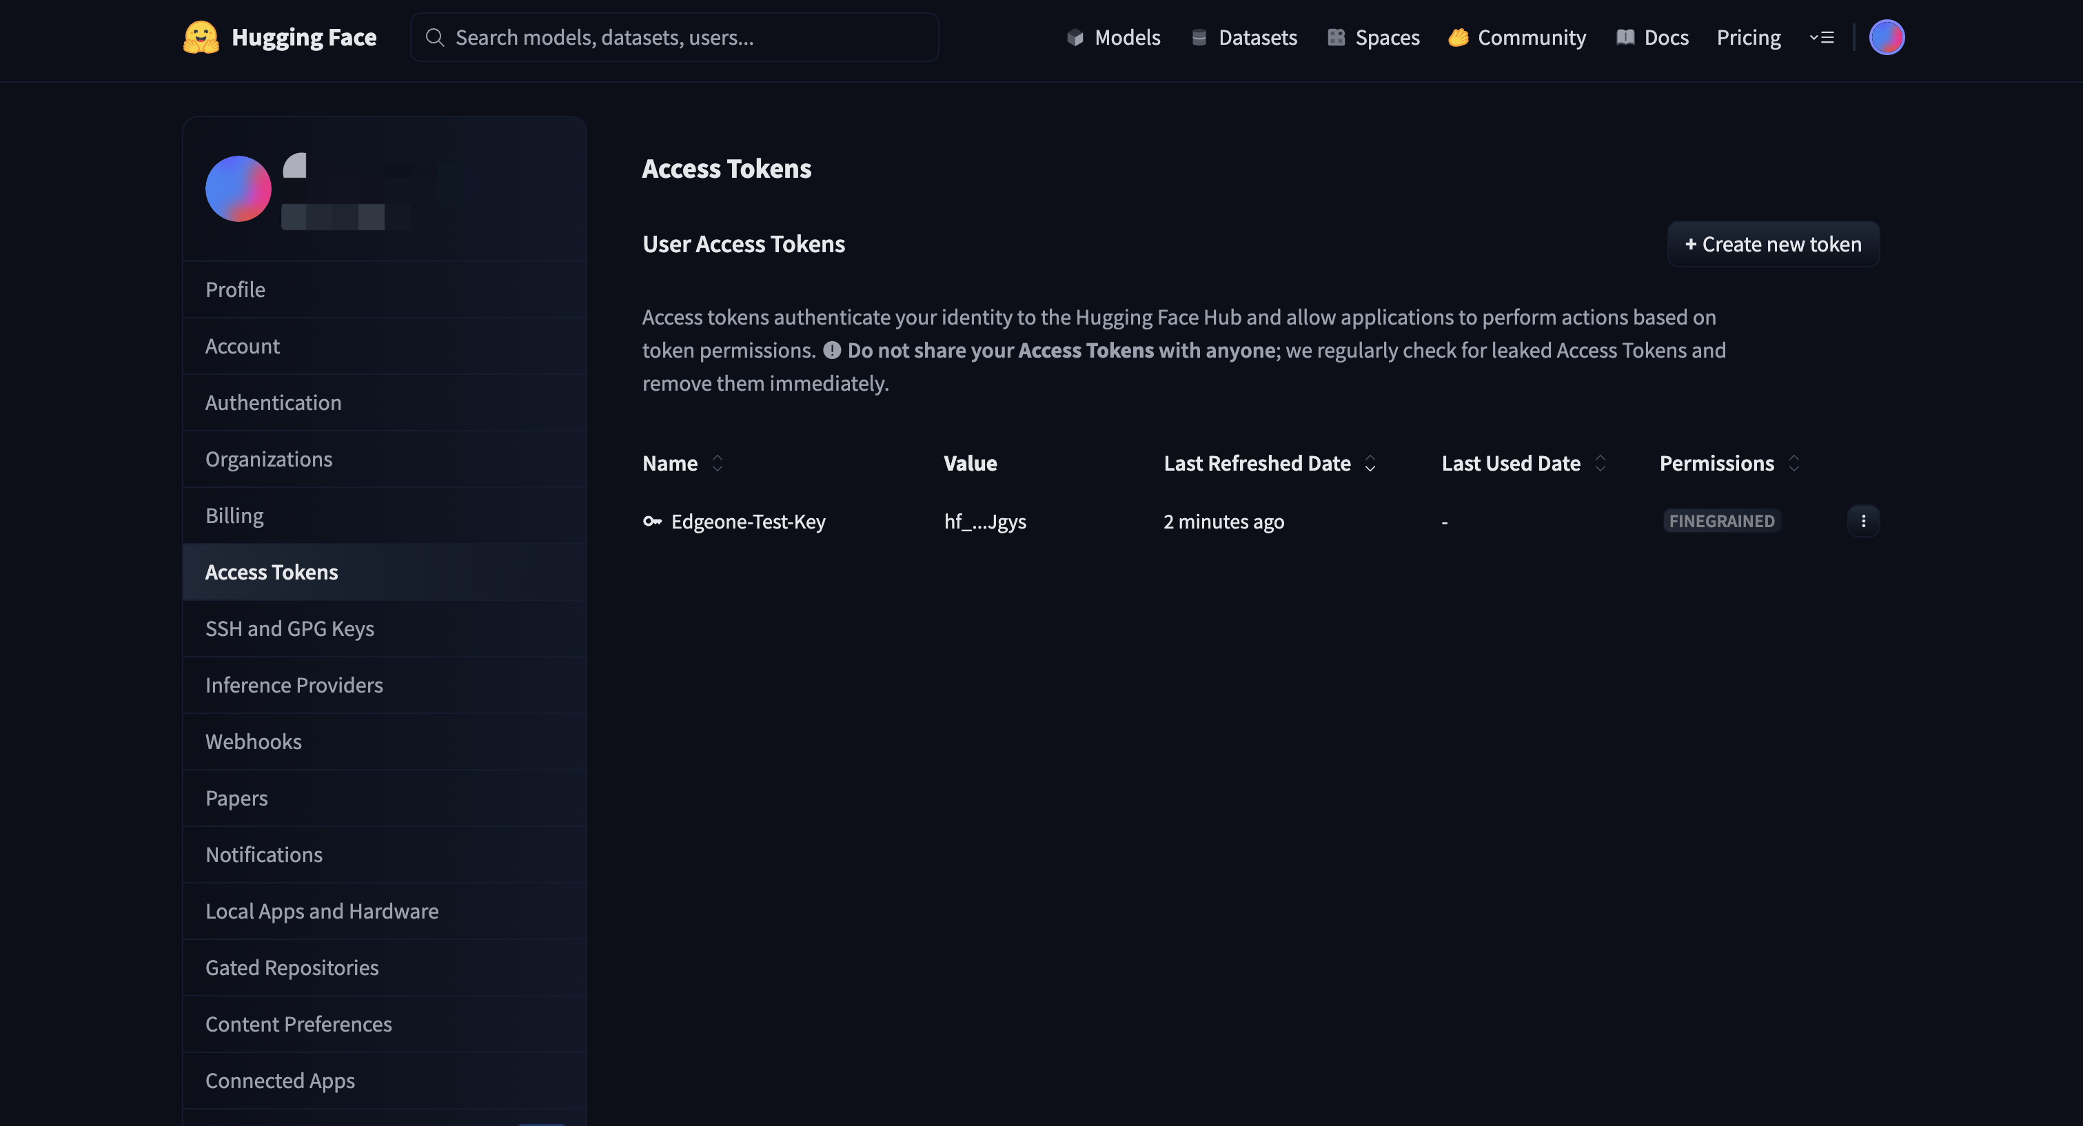
Task: Open SSH and GPG Keys settings
Action: pos(385,629)
